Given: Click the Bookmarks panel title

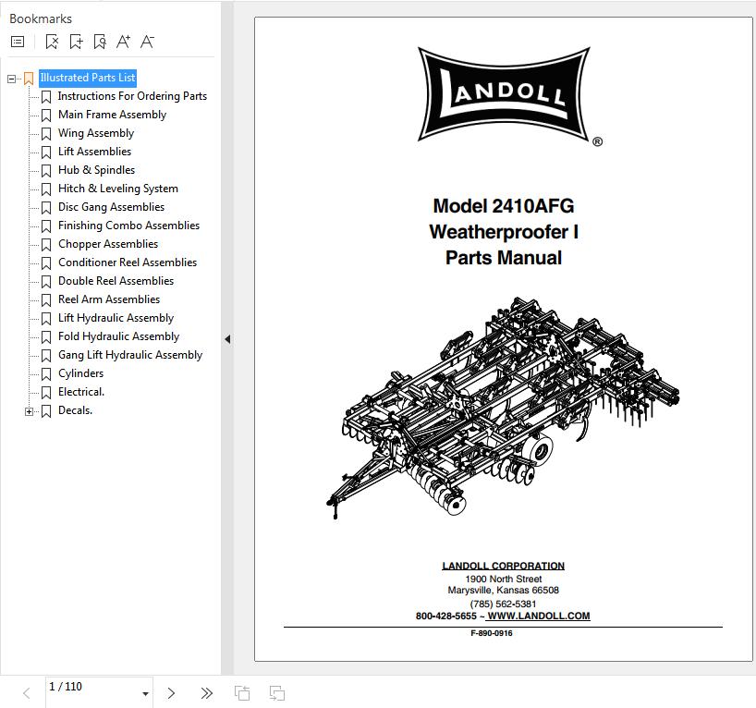Looking at the screenshot, I should tap(41, 18).
